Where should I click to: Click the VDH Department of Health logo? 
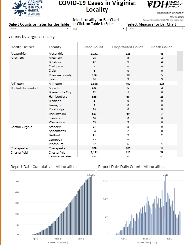[165, 5]
